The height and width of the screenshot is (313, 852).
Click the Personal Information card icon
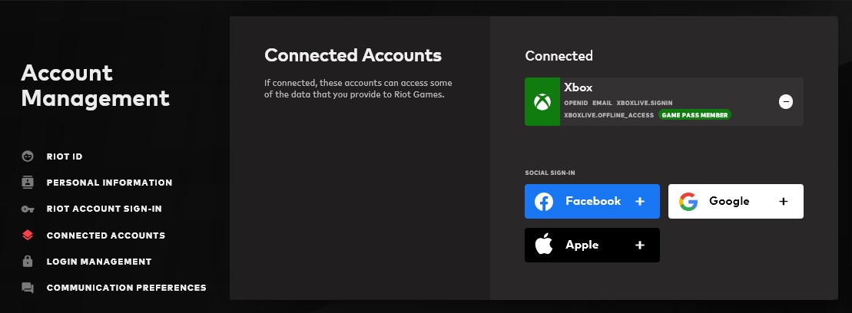point(28,183)
